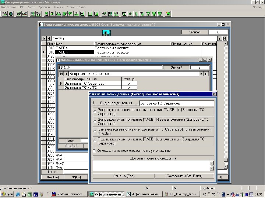
Task: Click 'Записей' button in operations window
Action: tap(195, 32)
